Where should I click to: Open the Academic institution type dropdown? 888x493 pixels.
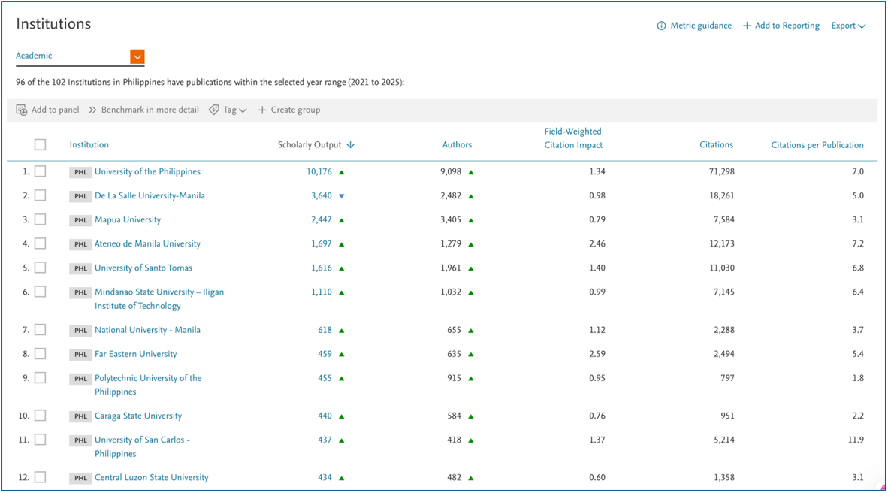pos(137,56)
